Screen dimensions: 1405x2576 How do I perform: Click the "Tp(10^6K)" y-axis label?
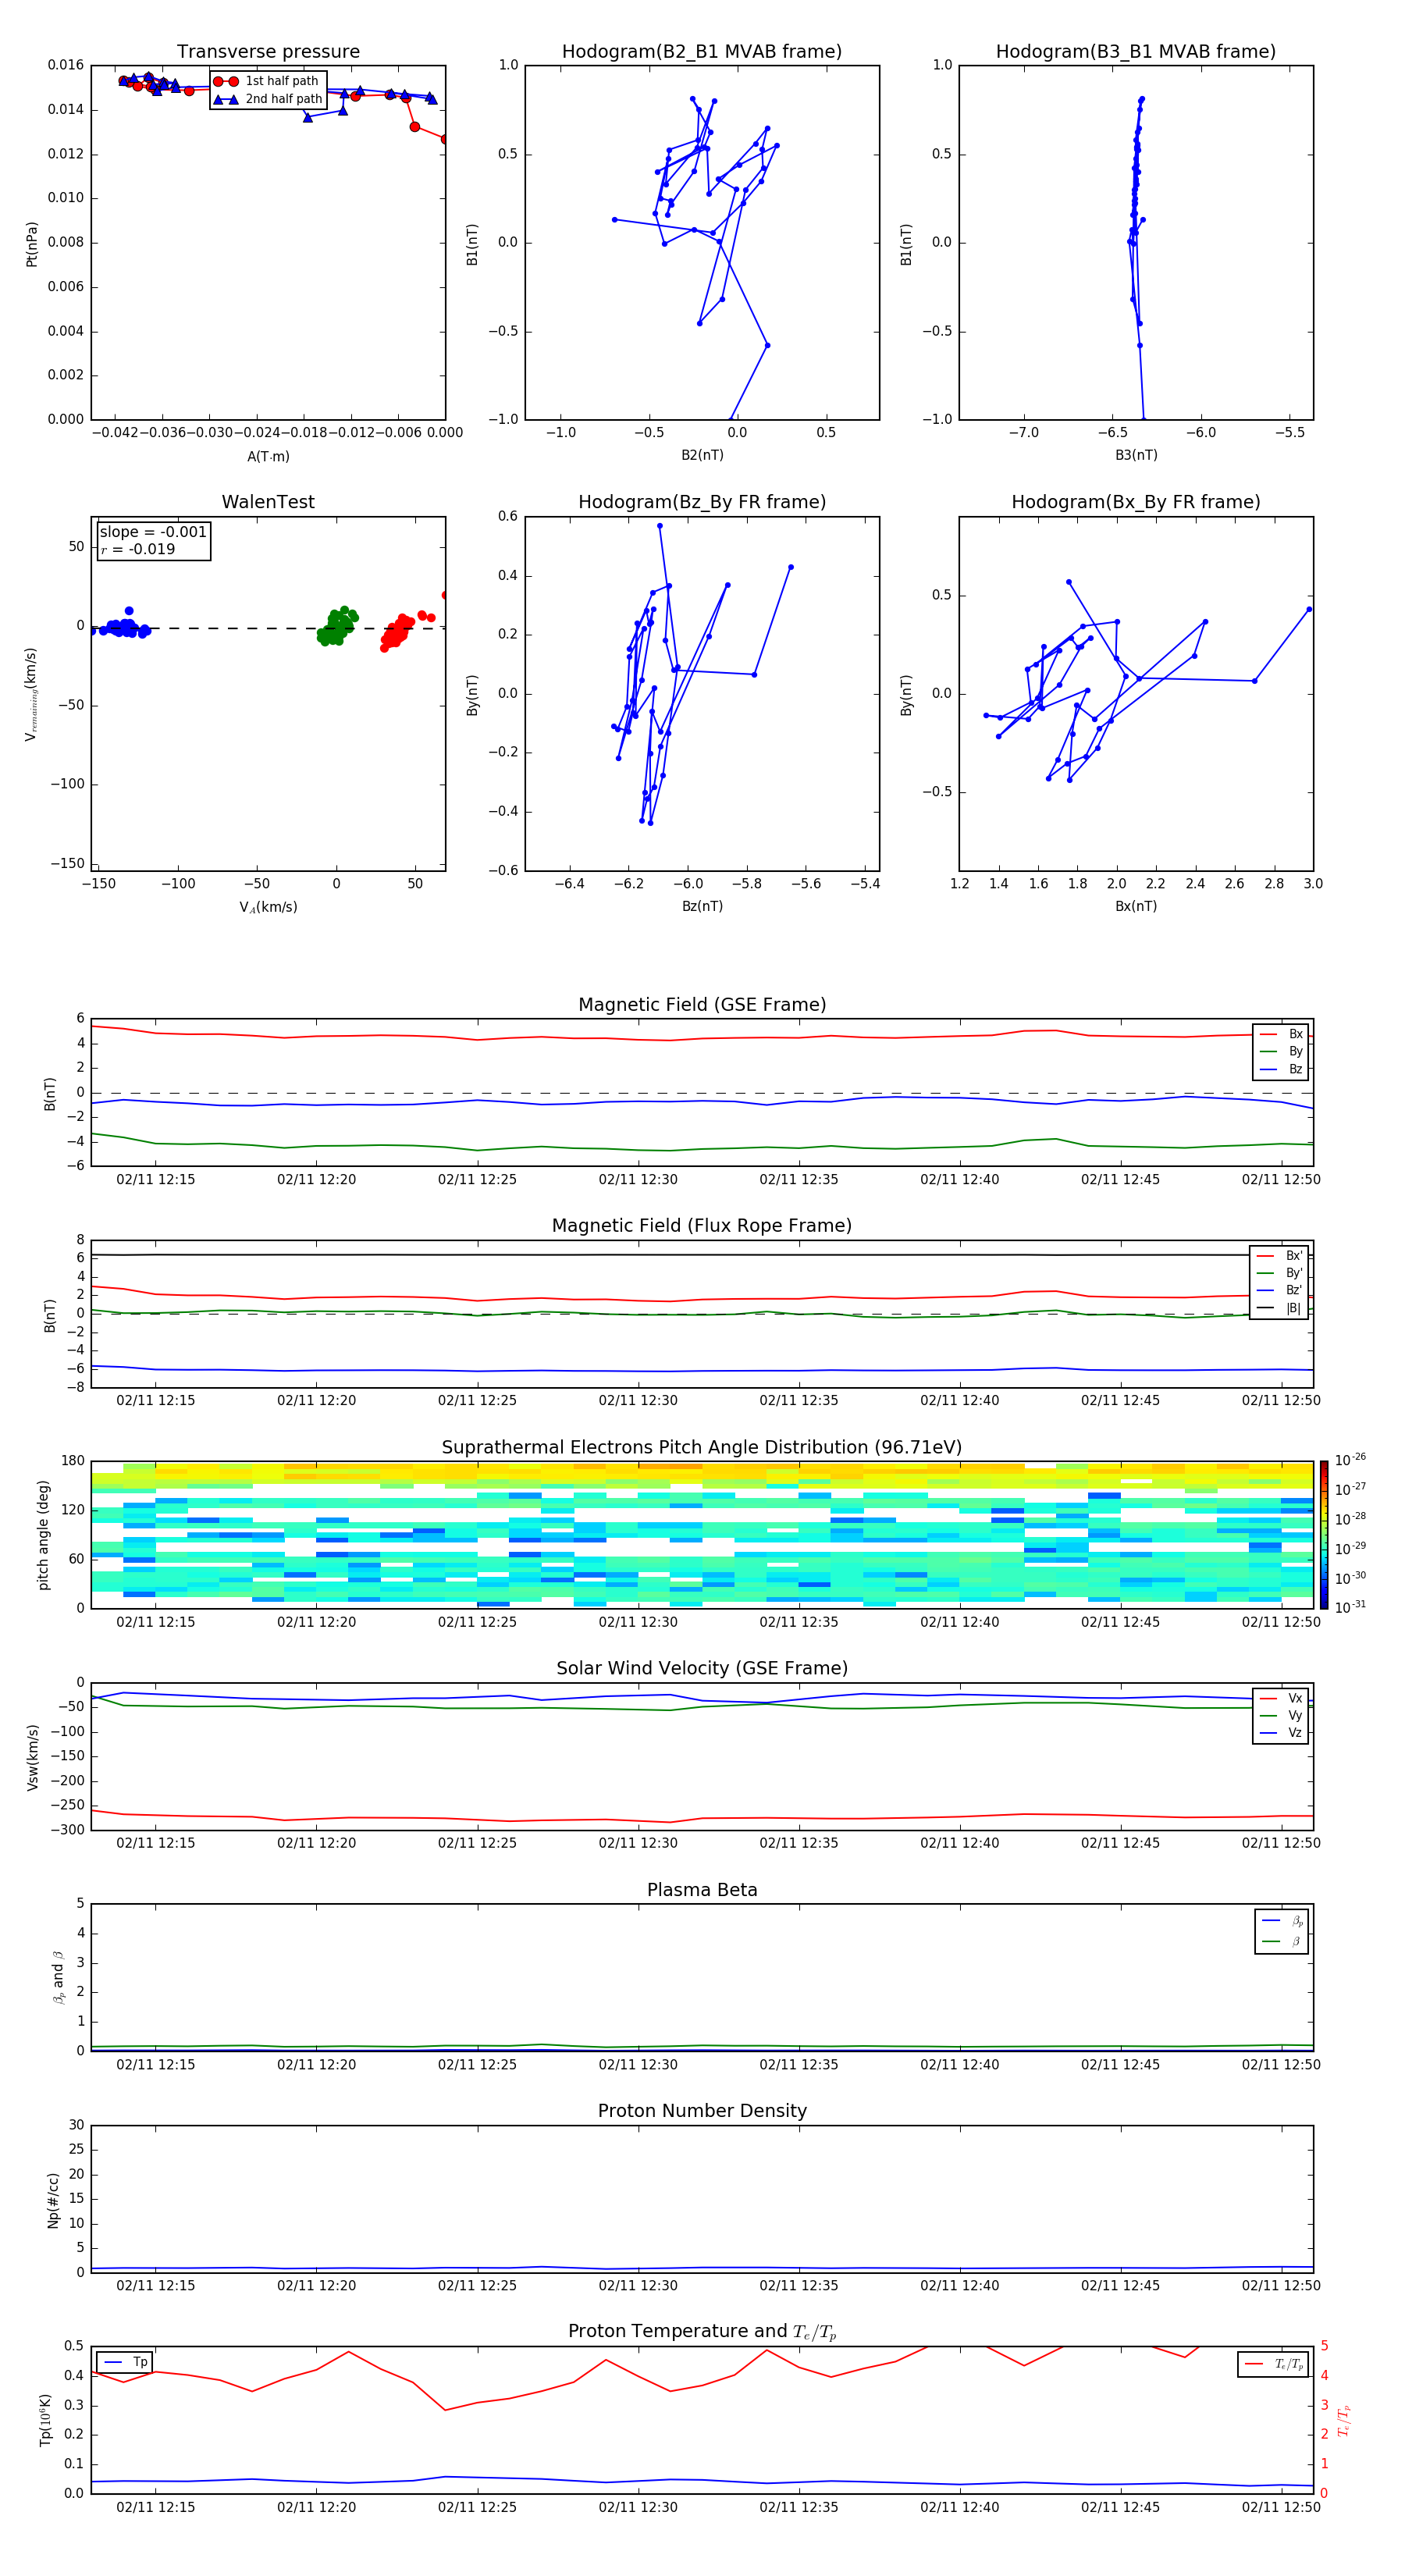point(45,2420)
